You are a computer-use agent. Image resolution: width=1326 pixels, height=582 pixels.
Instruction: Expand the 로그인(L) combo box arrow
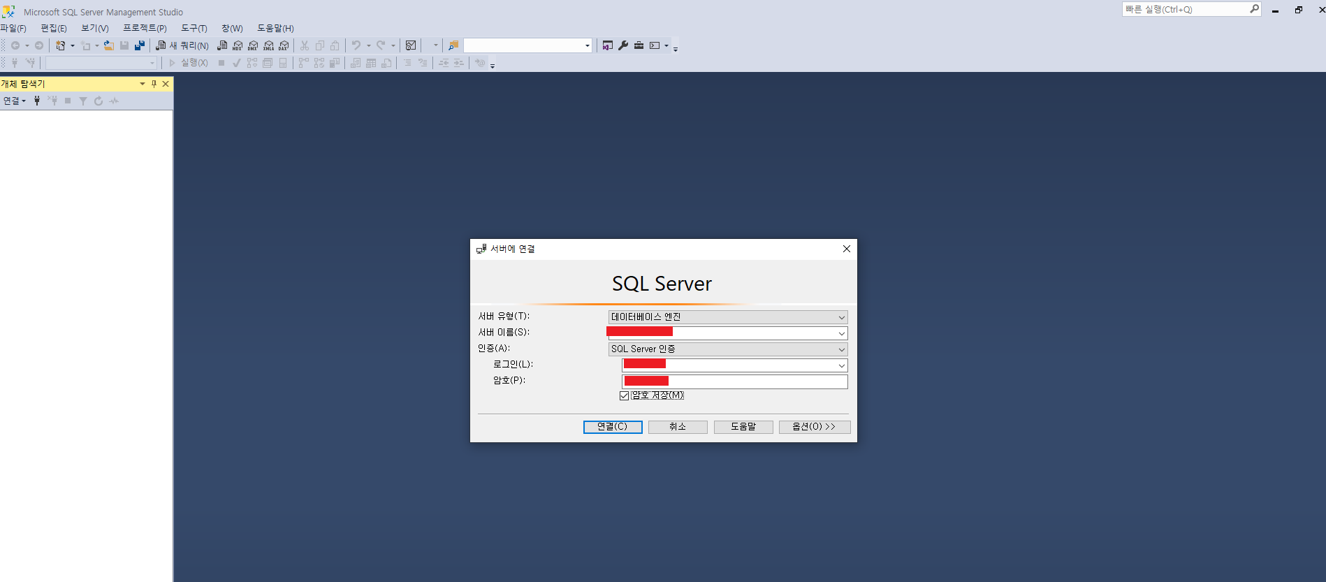(841, 365)
